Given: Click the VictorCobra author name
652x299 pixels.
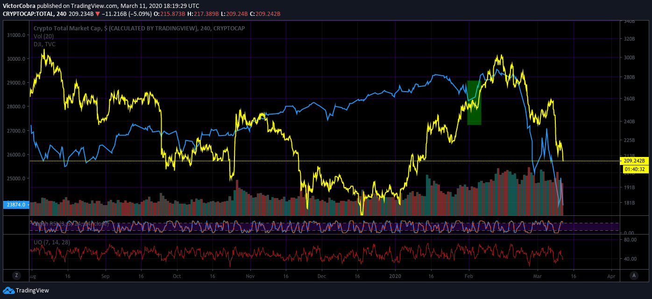Looking at the screenshot, I should click(19, 6).
